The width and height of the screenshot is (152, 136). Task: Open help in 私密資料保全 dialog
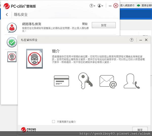(131, 40)
